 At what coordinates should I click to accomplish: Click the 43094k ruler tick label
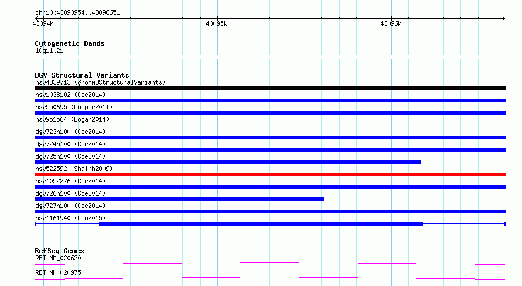coord(43,23)
